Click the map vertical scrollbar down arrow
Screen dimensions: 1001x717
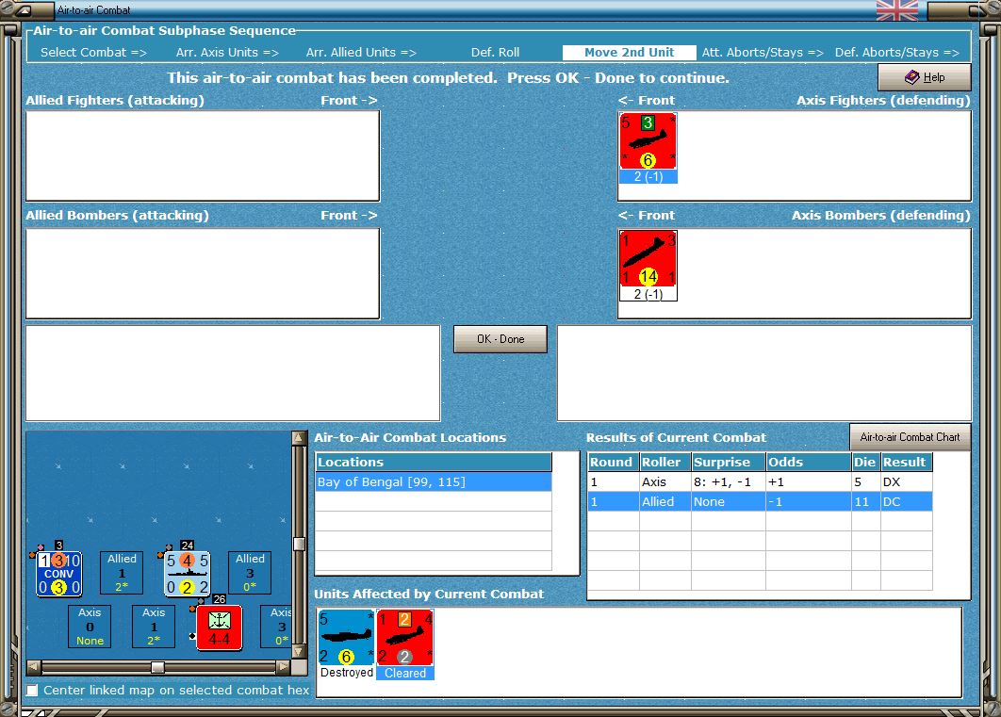298,652
